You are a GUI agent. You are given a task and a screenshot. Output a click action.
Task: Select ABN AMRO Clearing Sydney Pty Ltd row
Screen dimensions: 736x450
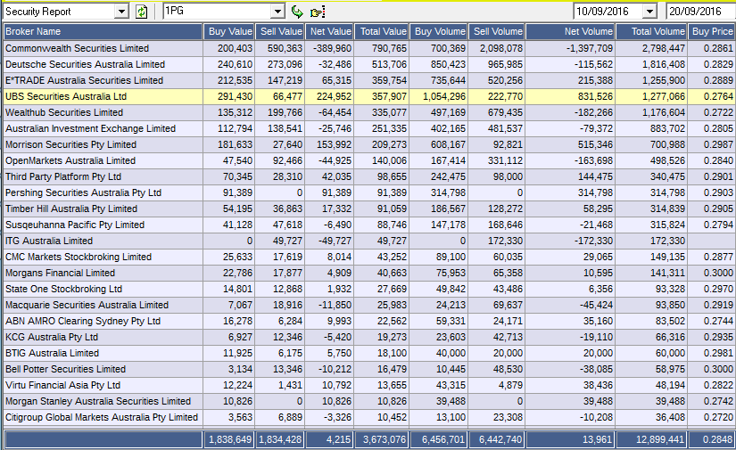(368, 321)
